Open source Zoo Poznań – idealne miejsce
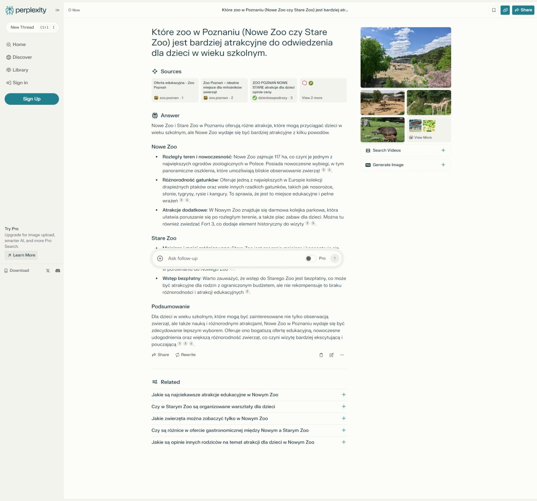 pyautogui.click(x=224, y=90)
